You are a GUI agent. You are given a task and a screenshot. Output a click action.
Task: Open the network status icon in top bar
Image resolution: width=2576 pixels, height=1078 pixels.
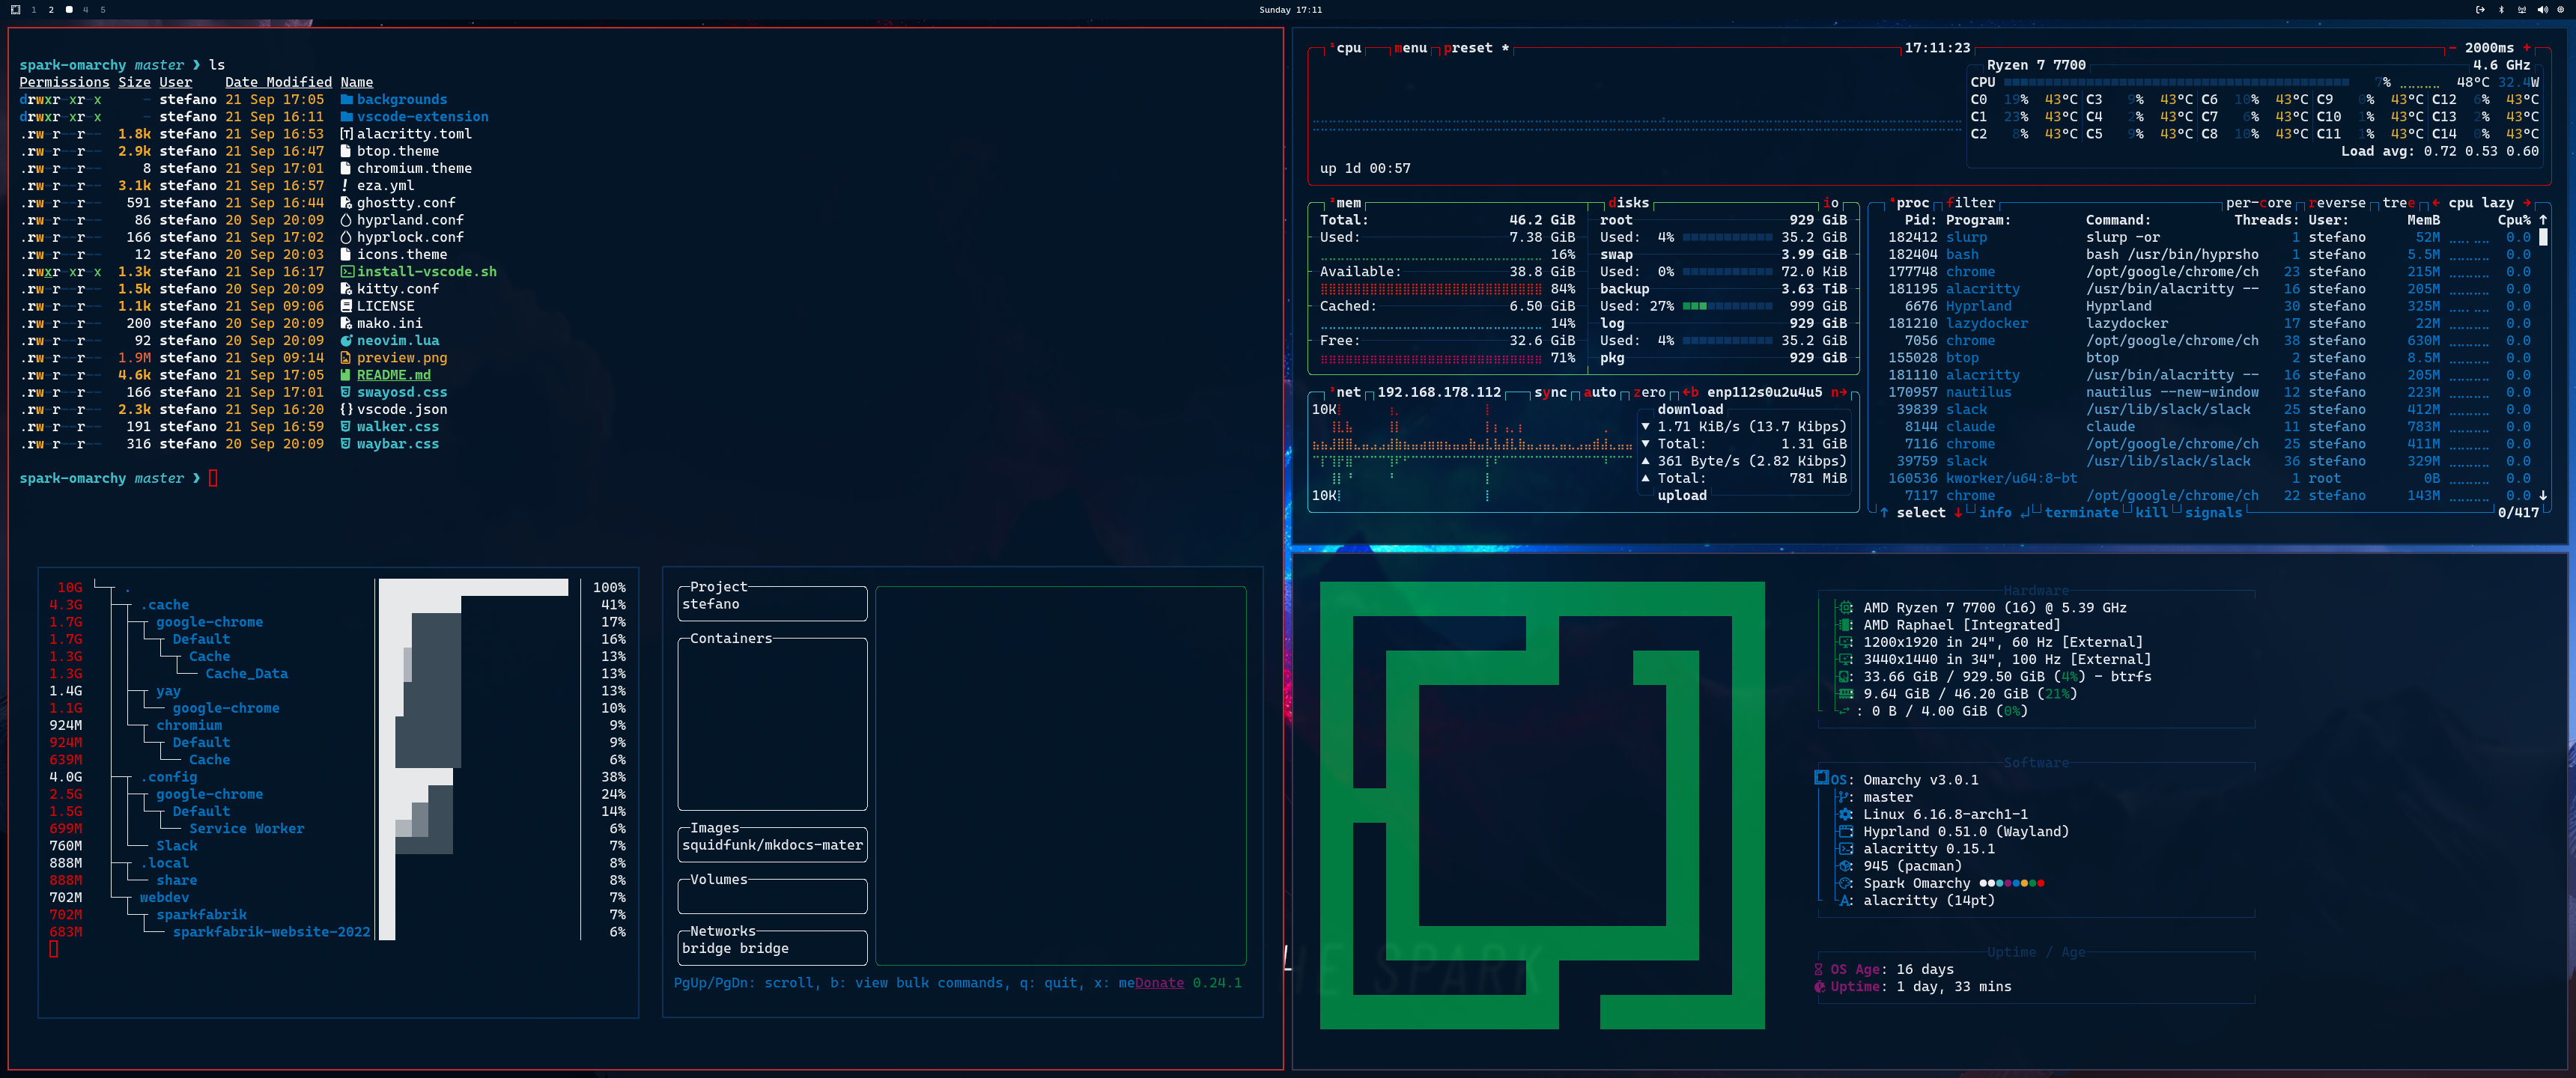[2521, 9]
